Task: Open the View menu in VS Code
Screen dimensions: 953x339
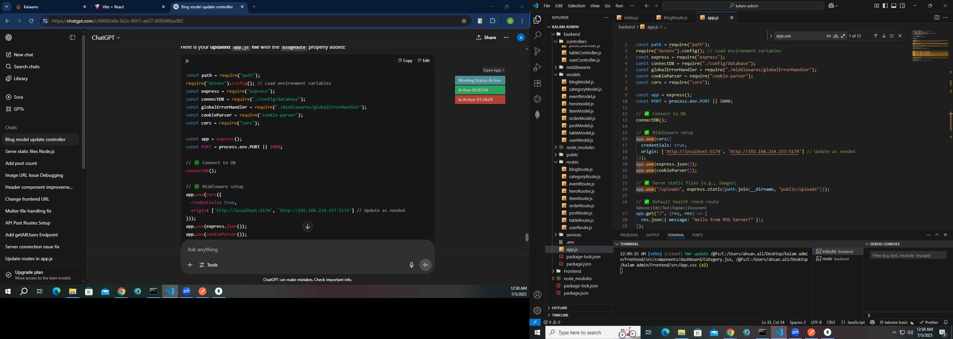Action: [x=595, y=6]
